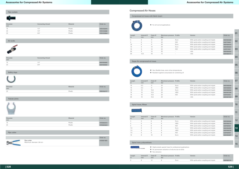The image size is (239, 169).
Task: Click the Rilsan spiral hose image
Action: pyautogui.click(x=137, y=110)
